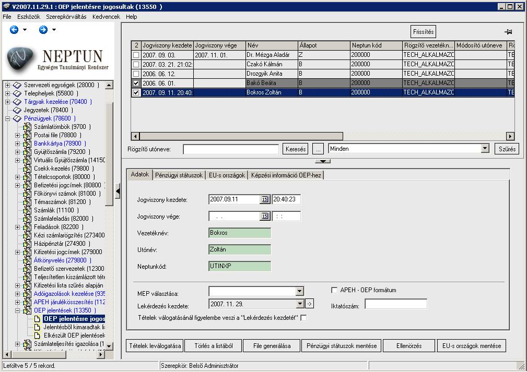Open calendar picker for Jogviszony kezdete
Image resolution: width=527 pixels, height=372 pixels.
[x=265, y=199]
